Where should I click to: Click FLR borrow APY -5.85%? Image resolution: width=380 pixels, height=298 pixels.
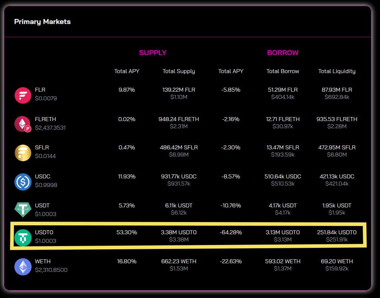coord(231,90)
